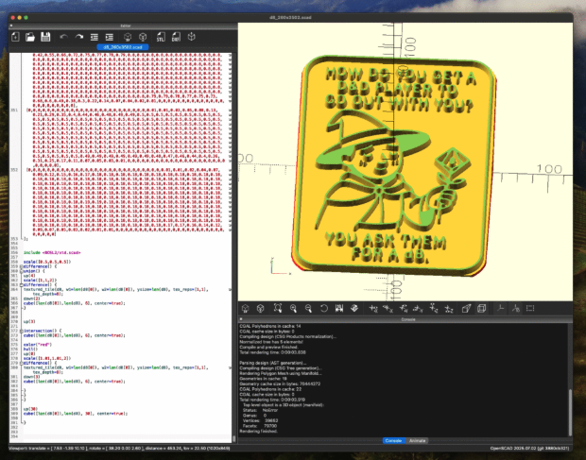
Task: Save the file with the floppy disk icon
Action: [x=46, y=36]
